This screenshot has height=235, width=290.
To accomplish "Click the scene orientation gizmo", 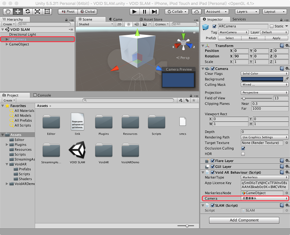I will (183, 43).
